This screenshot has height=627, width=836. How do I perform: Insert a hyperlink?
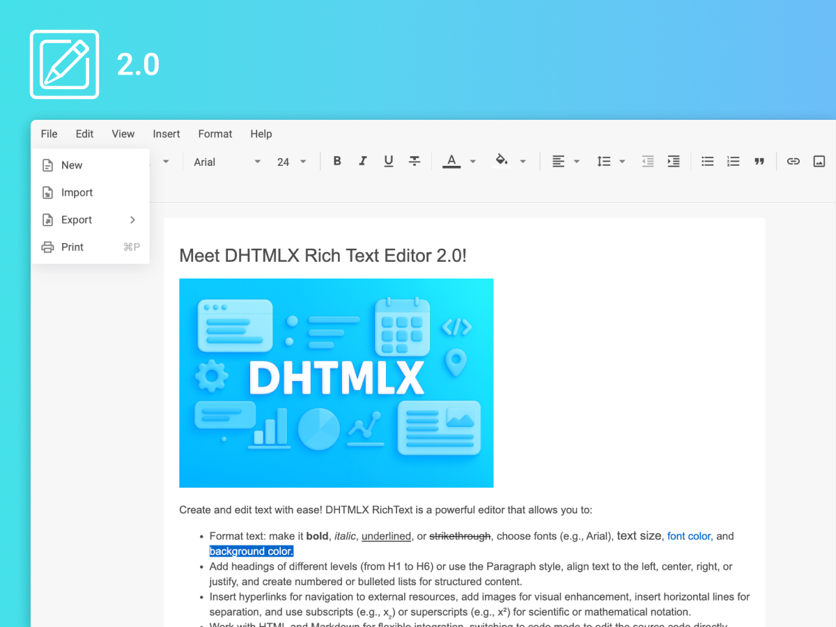click(794, 162)
